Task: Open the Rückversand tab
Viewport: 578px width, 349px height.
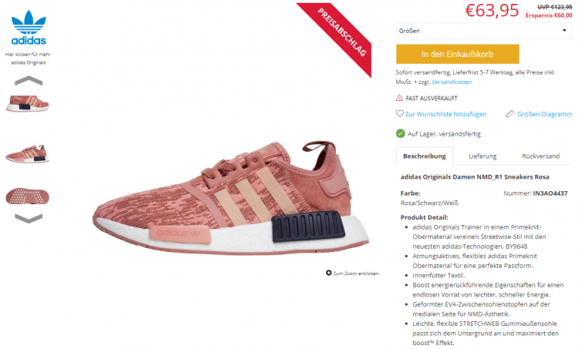Action: (x=541, y=156)
